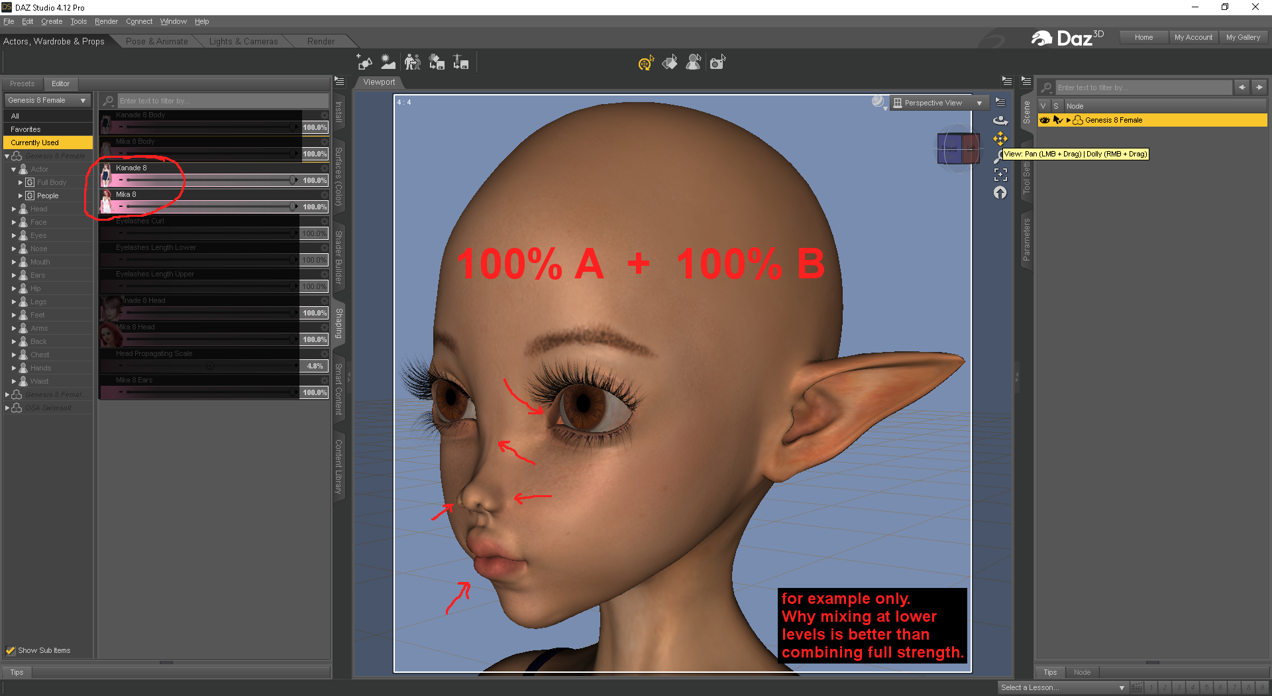Screen dimensions: 1272x696
Task: Click the view cube in the viewport
Action: [958, 148]
